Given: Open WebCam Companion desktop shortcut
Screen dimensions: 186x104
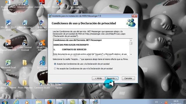Looking at the screenshot, I should [42, 25].
